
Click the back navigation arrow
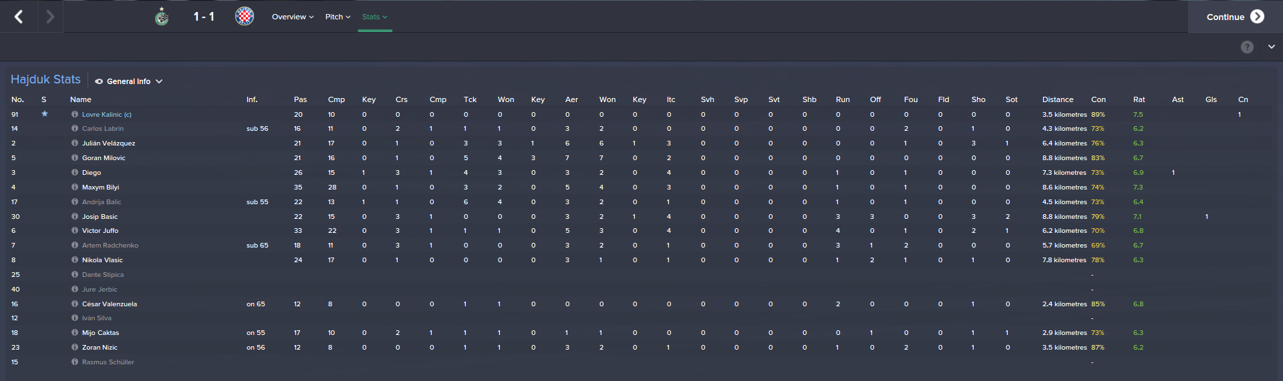(x=19, y=17)
